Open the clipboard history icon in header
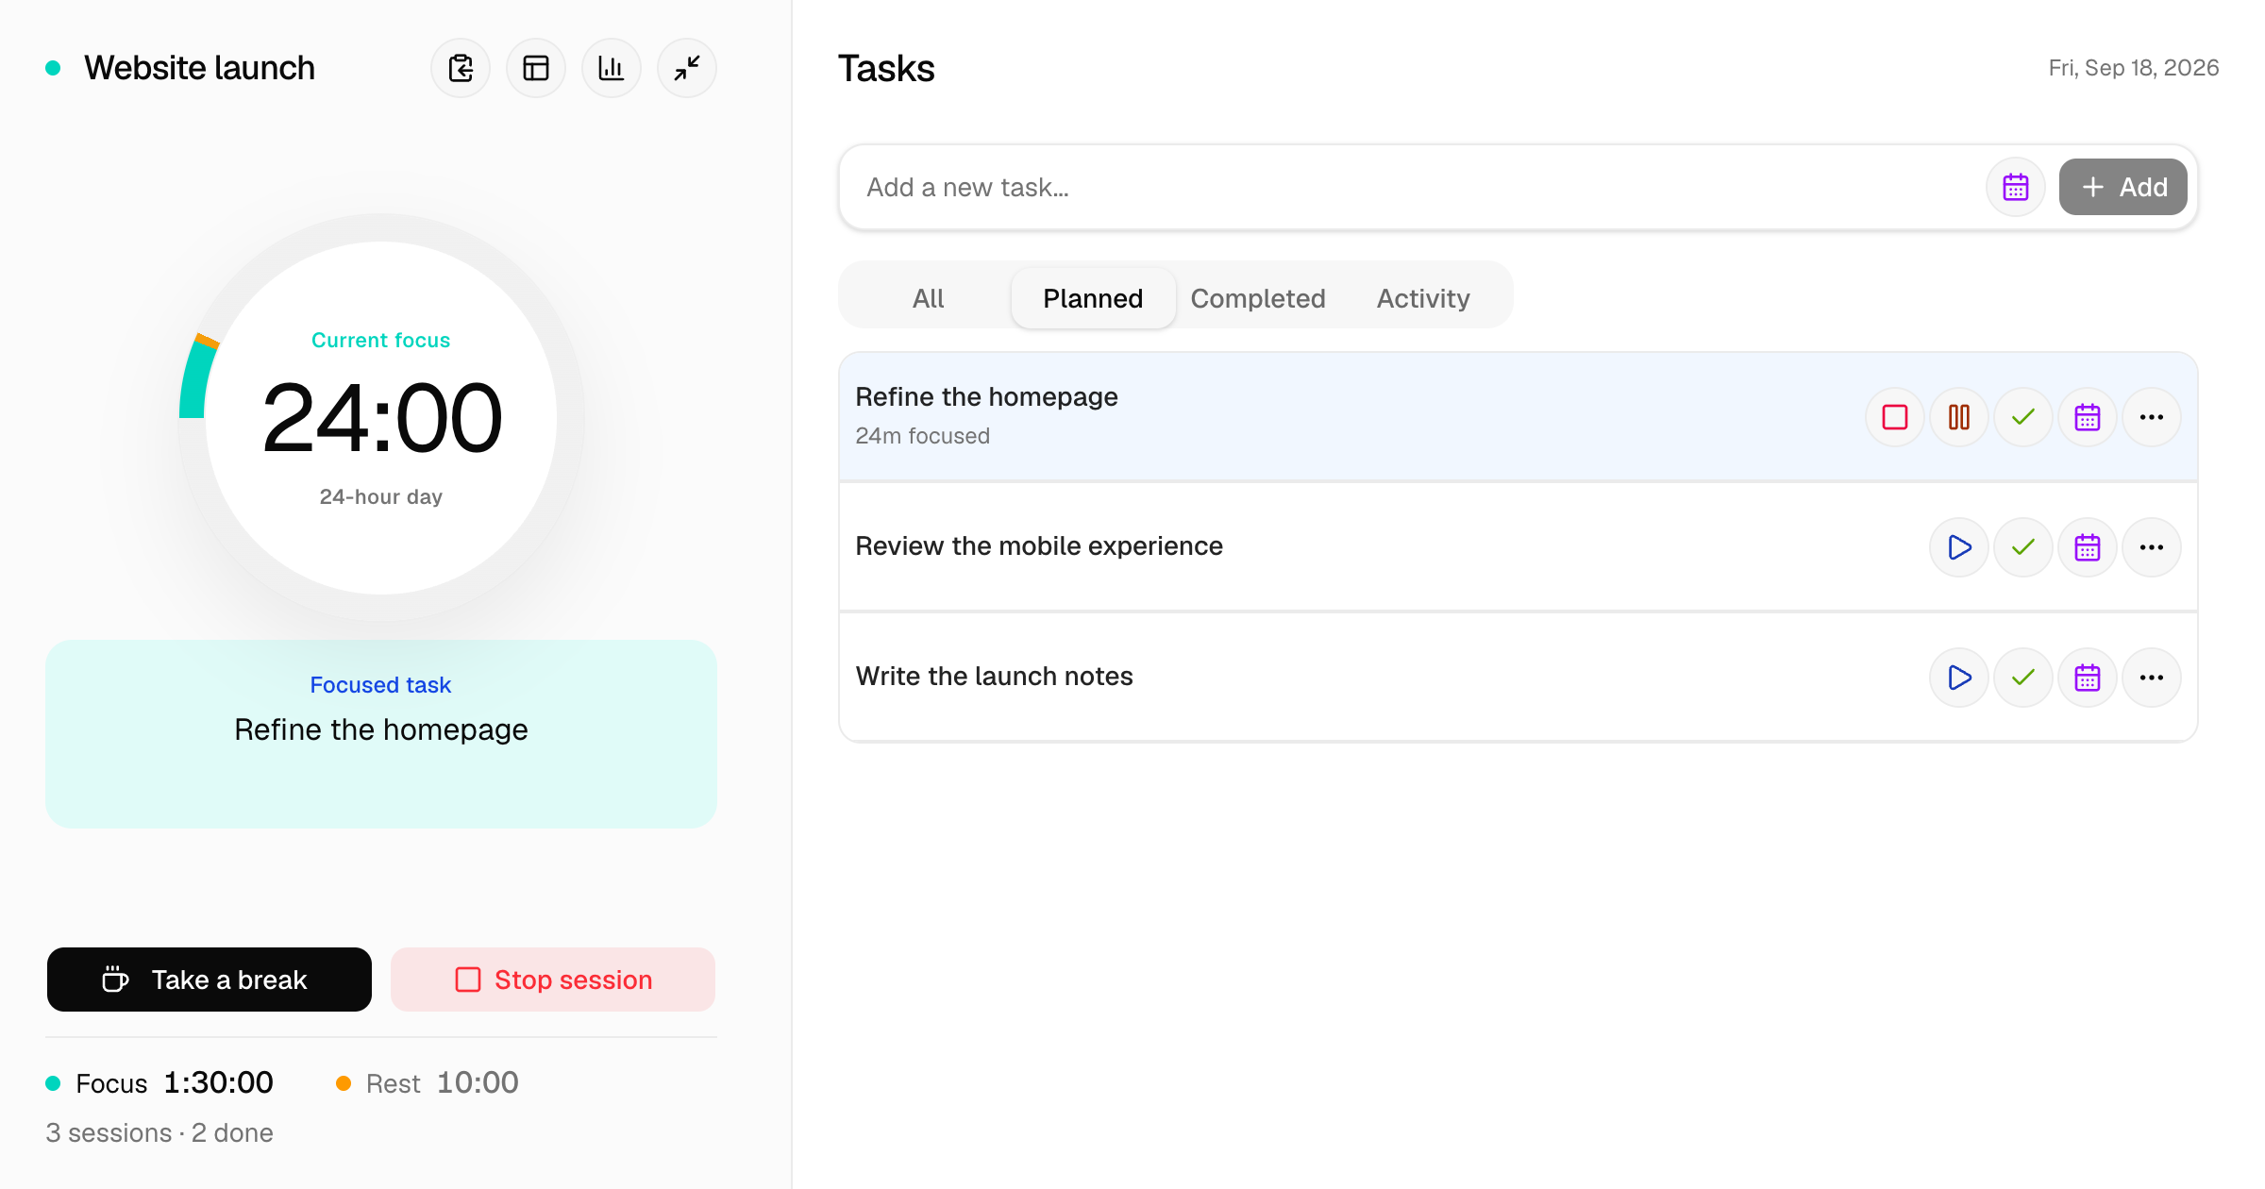The height and width of the screenshot is (1189, 2265). coord(461,68)
